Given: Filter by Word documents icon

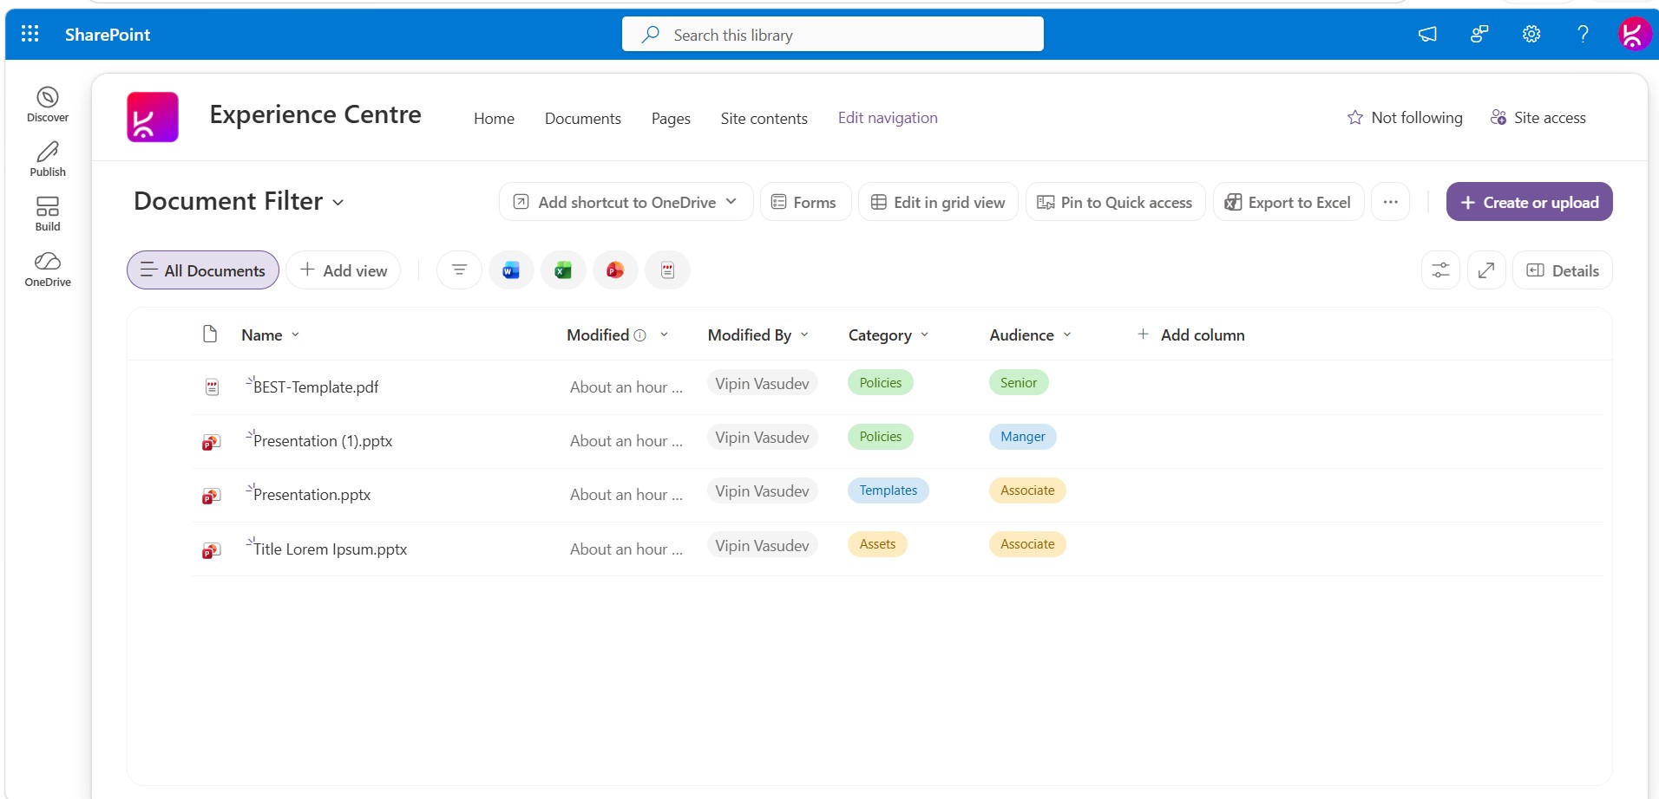Looking at the screenshot, I should 511,270.
